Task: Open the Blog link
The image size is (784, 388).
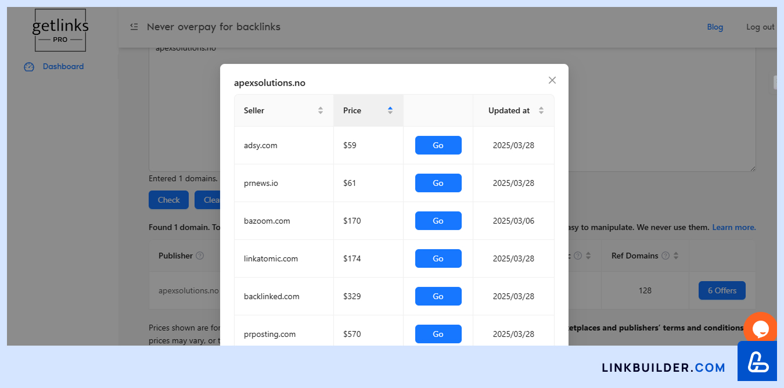Action: click(x=715, y=27)
